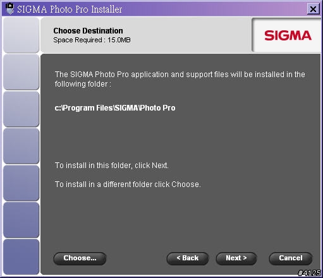The height and width of the screenshot is (278, 323).
Task: Proceed with the Next > button
Action: [x=236, y=258]
